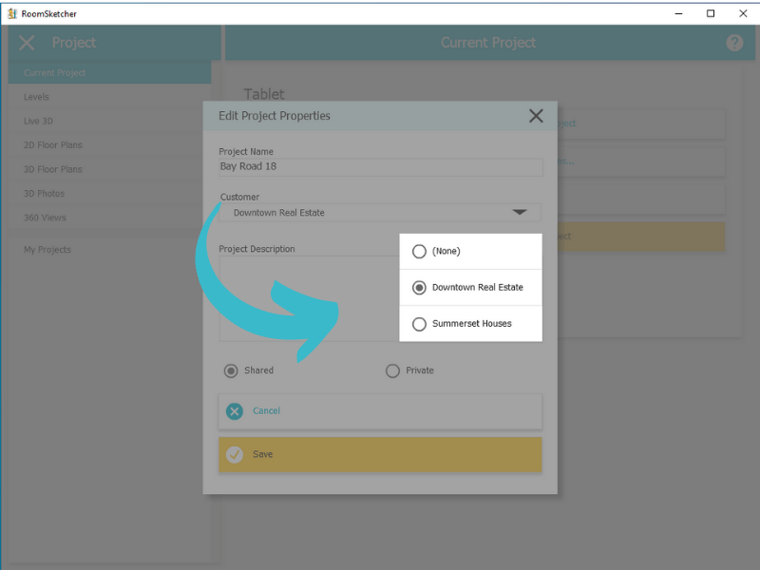Open help via the question mark icon
Image resolution: width=760 pixels, height=570 pixels.
tap(734, 43)
